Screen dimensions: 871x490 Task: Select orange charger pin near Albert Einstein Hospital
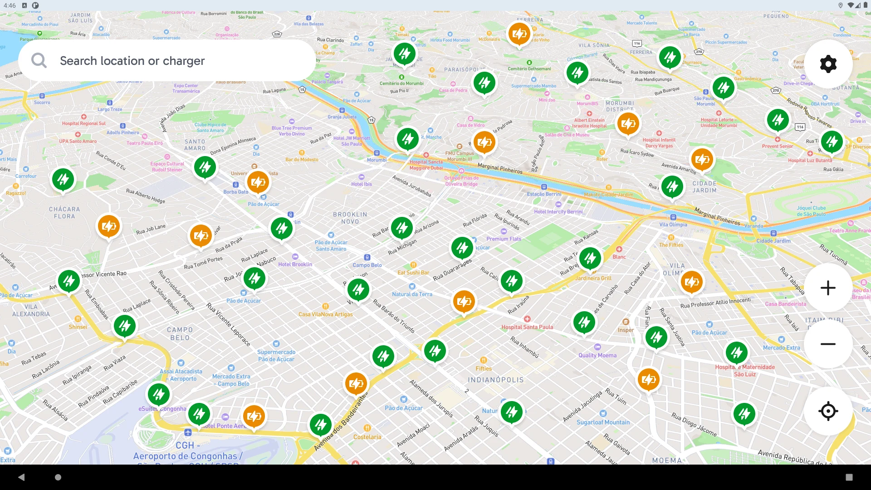[x=628, y=124]
